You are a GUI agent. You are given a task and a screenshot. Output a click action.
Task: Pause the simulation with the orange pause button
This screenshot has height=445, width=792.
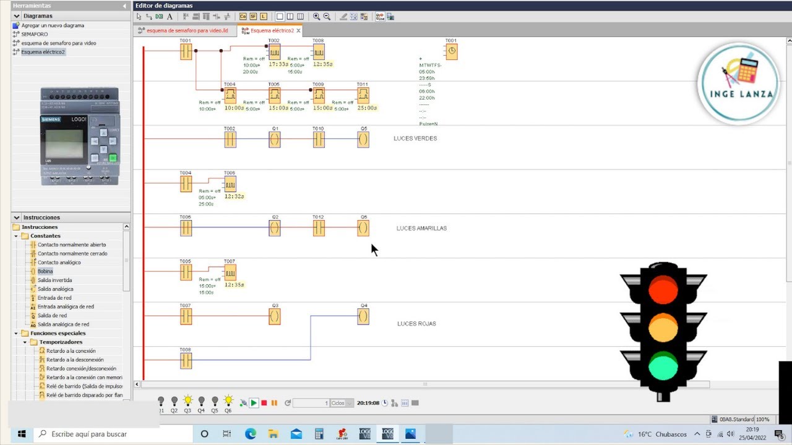pyautogui.click(x=274, y=403)
